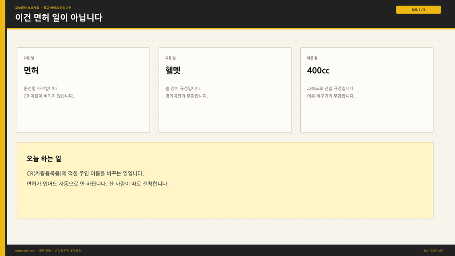The image size is (455, 256).
Task: Click the text '이름 바꾸기와 무관합니다.'
Action: (x=331, y=96)
